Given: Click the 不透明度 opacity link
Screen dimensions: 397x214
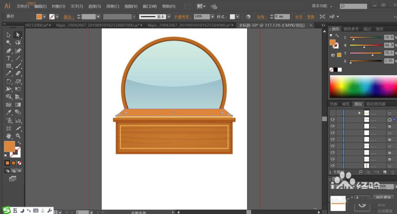Looking at the screenshot, I should 182,17.
